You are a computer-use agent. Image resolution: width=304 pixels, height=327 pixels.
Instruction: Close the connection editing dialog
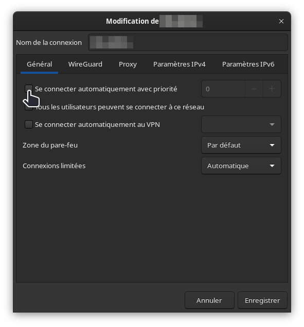281,21
